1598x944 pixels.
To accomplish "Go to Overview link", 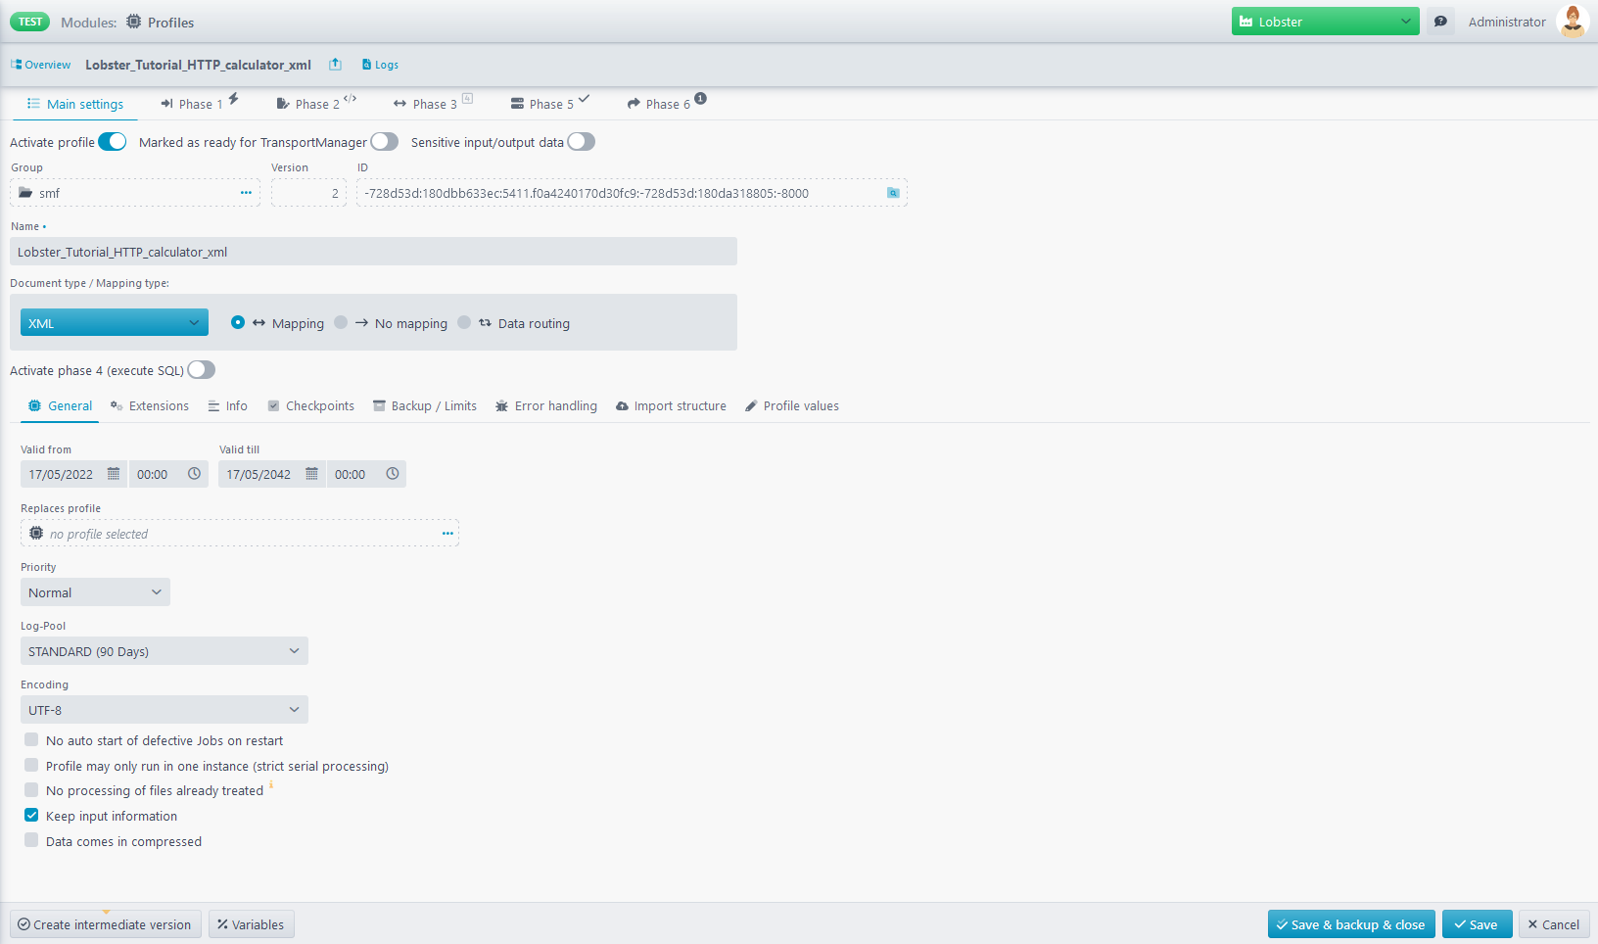I will (x=40, y=65).
